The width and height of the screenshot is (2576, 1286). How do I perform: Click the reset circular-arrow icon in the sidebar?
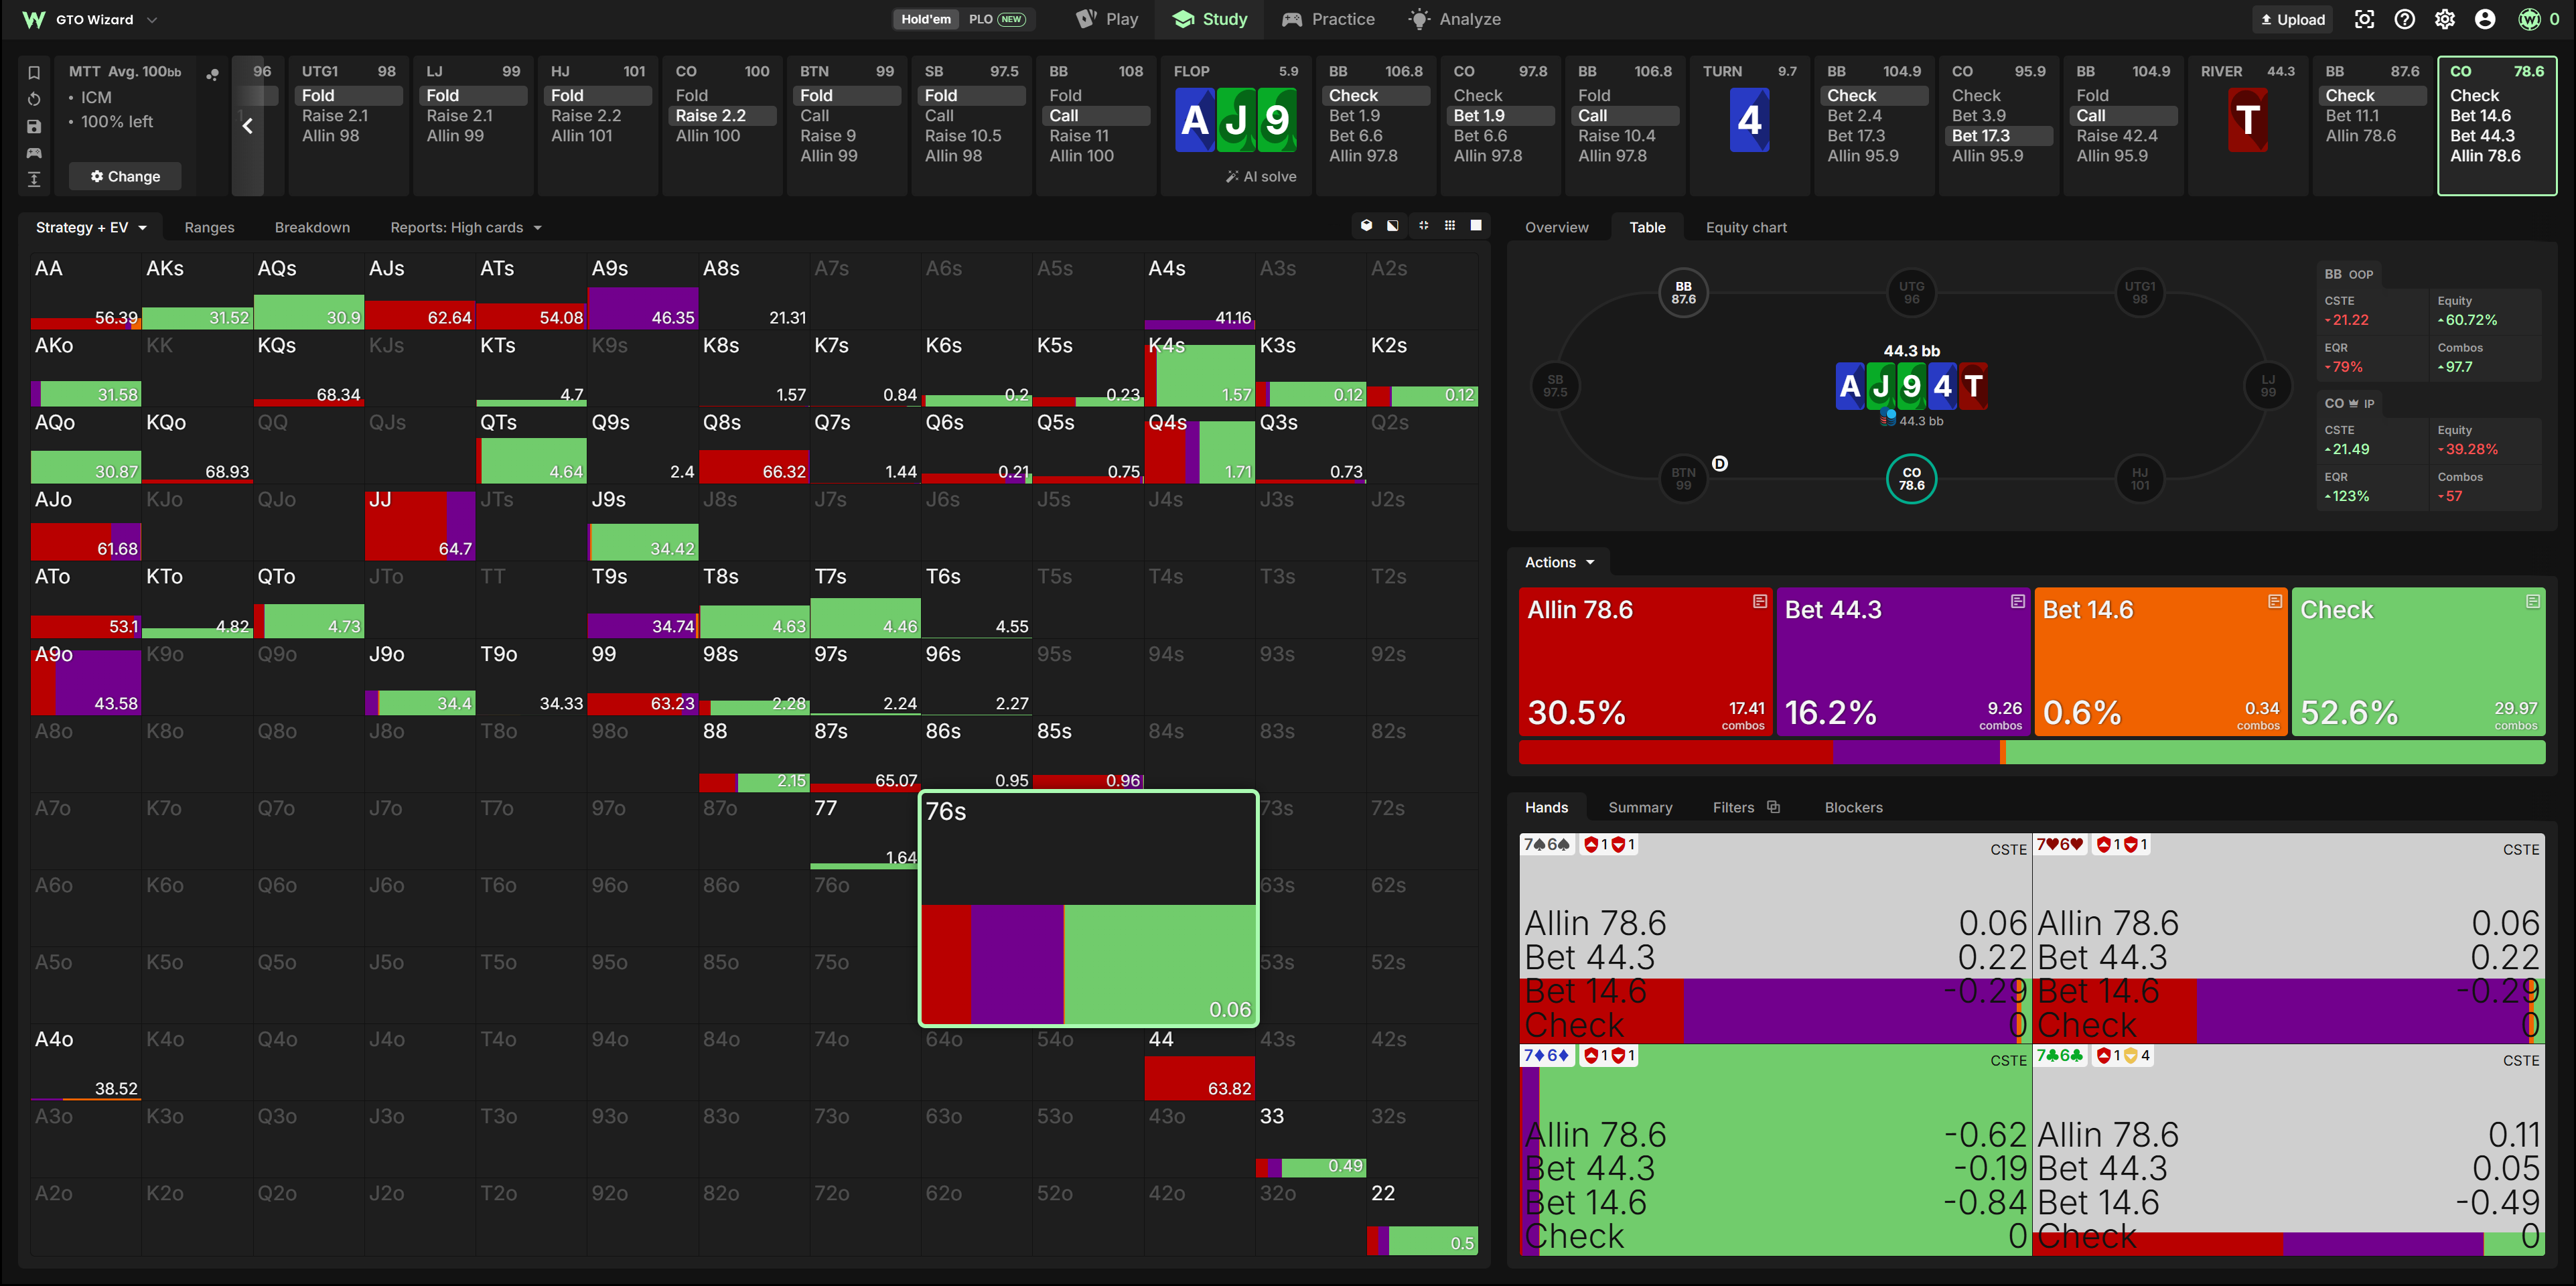pyautogui.click(x=34, y=99)
